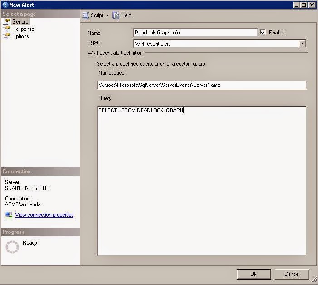The width and height of the screenshot is (318, 285).
Task: Click the Script scroll icon
Action: pos(86,15)
